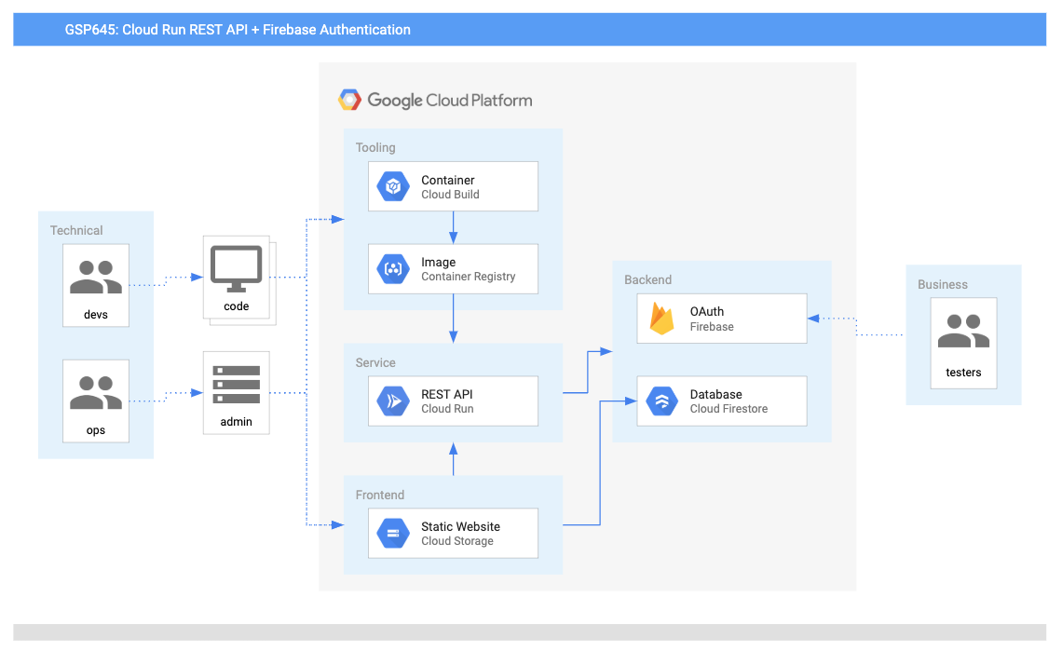Click the "Backend" group label

[648, 279]
